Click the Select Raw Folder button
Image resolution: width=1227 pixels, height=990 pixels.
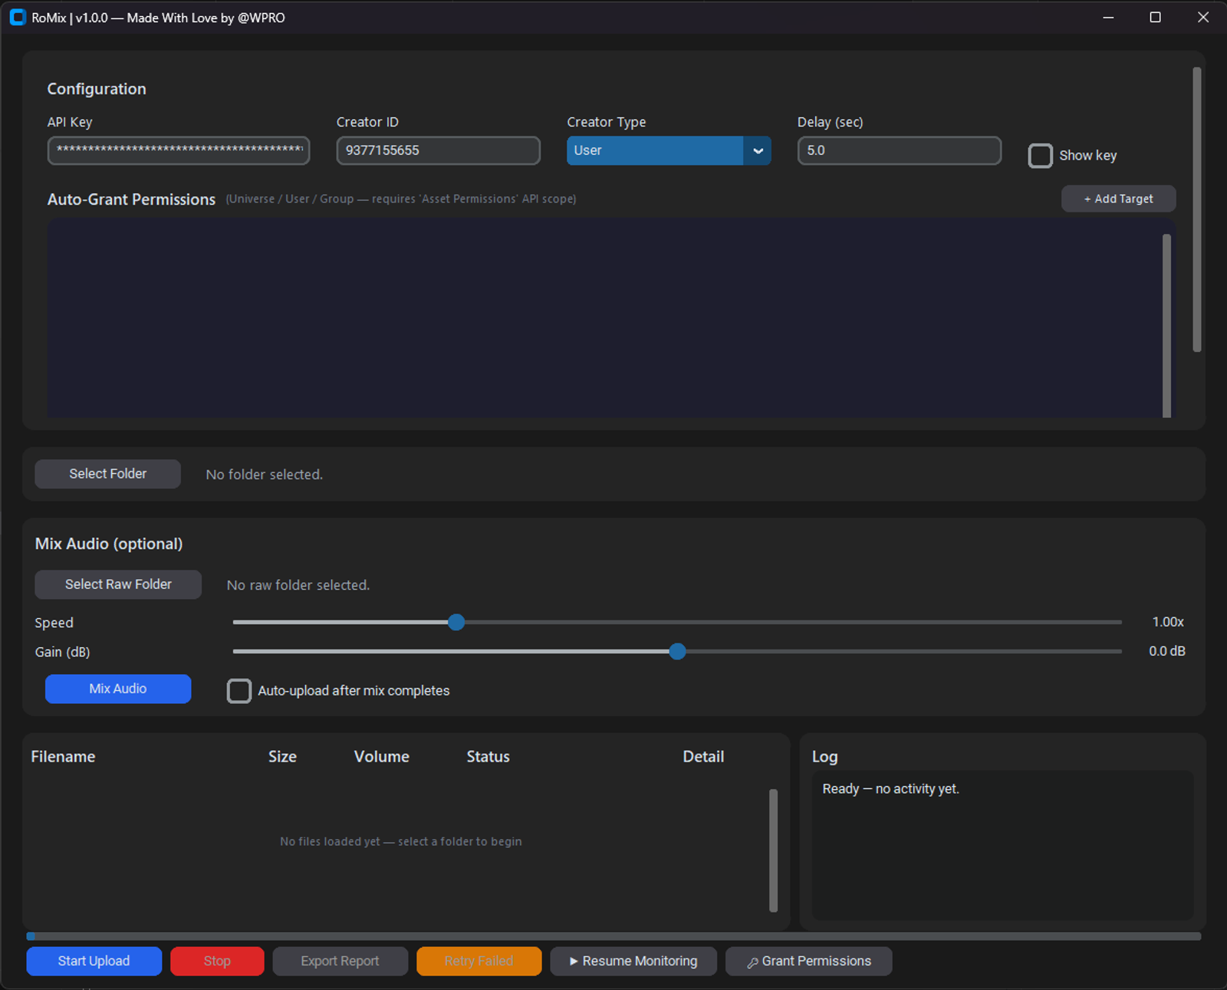pos(118,584)
